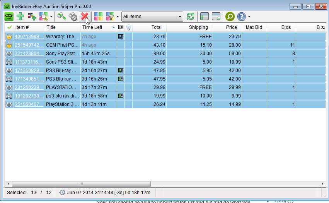Sort by the Price column header
Screen dimensions: 329x203
tap(227, 27)
